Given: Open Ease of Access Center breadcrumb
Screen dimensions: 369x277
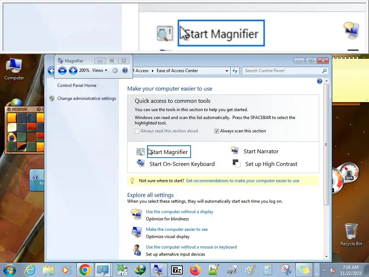Looking at the screenshot, I should pyautogui.click(x=177, y=71).
